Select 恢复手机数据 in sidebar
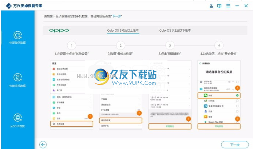 coord(17,80)
